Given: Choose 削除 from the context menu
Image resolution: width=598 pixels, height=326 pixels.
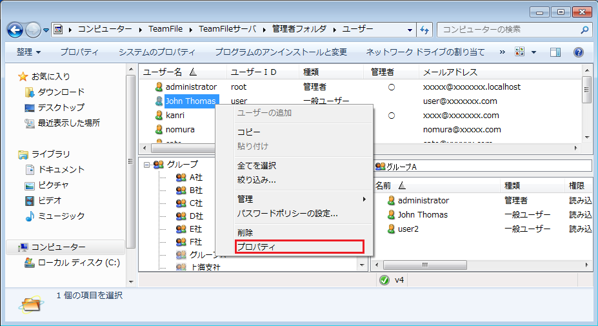Looking at the screenshot, I should 245,232.
